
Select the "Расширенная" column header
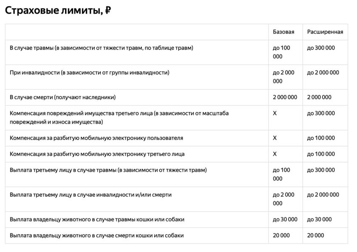click(325, 32)
